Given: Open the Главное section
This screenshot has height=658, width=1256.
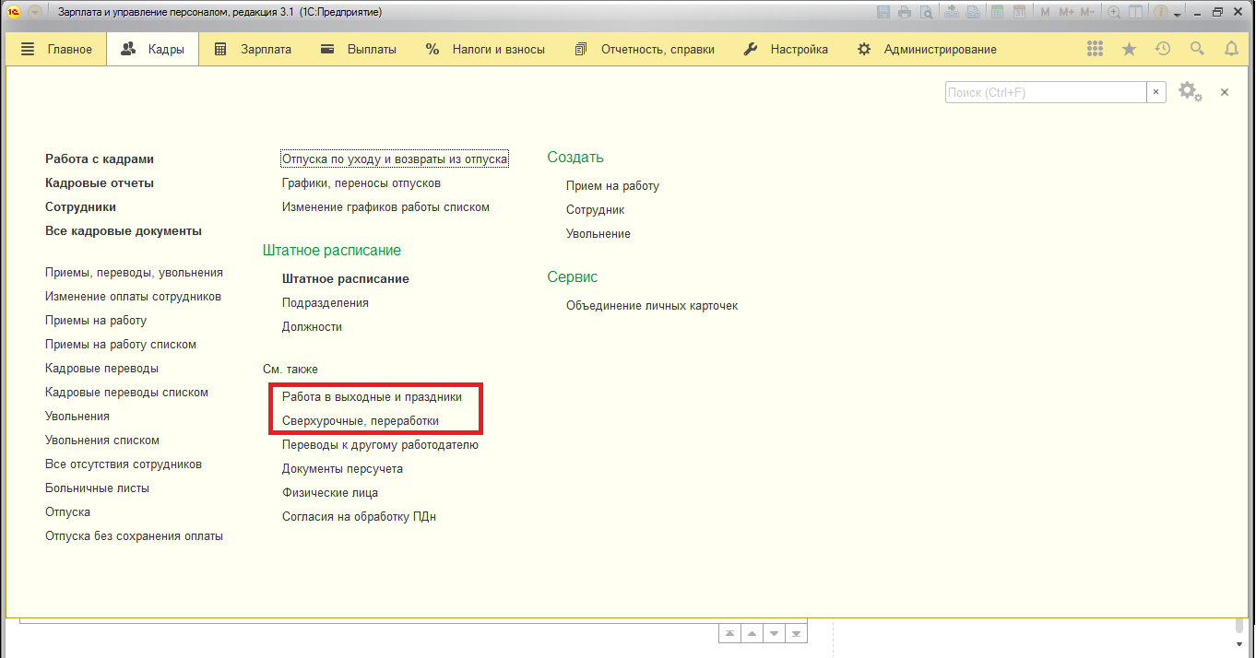Looking at the screenshot, I should [x=56, y=50].
